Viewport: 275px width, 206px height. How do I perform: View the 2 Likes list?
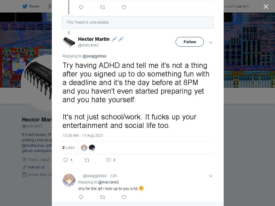pos(68,148)
